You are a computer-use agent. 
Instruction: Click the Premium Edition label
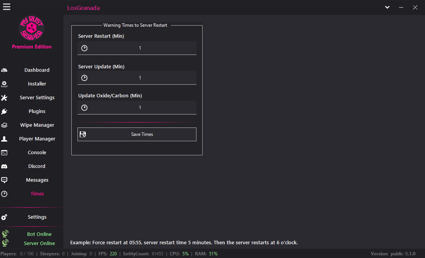pyautogui.click(x=32, y=47)
